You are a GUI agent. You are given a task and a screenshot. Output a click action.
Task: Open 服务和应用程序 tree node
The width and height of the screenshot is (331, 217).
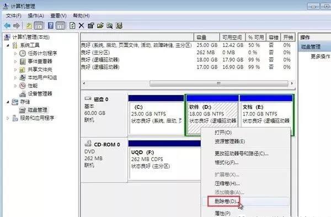pos(37,118)
